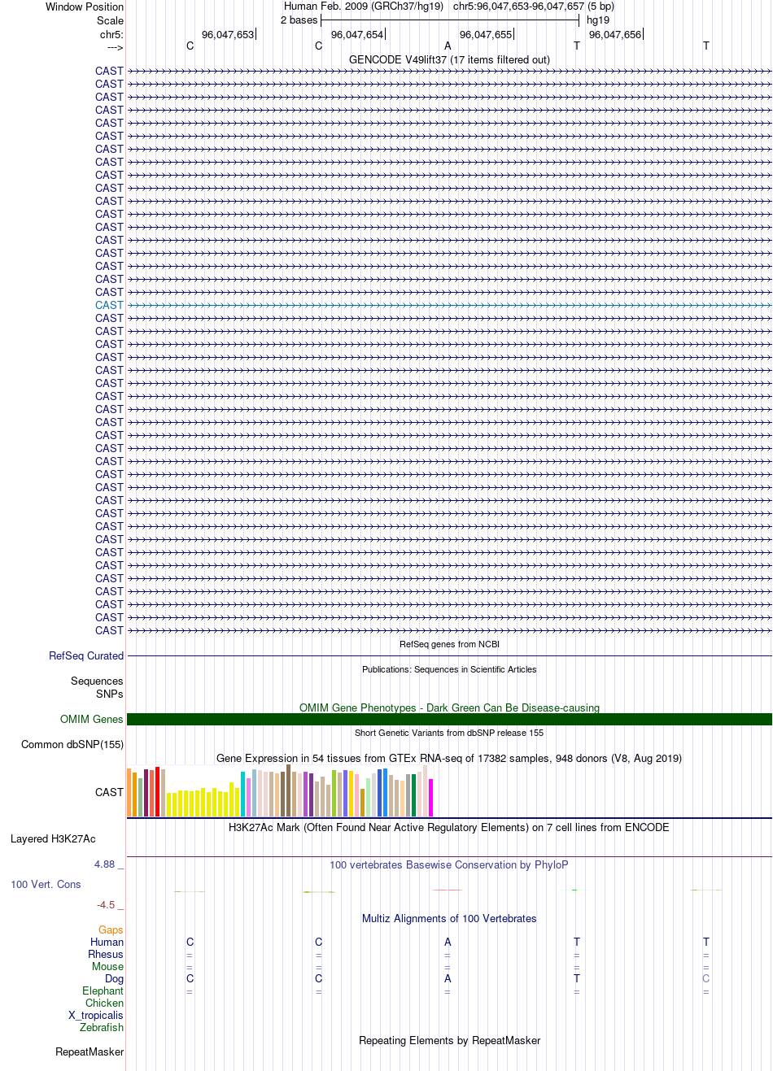Click the Sequences track label
This screenshot has height=1071, width=773.
point(97,681)
